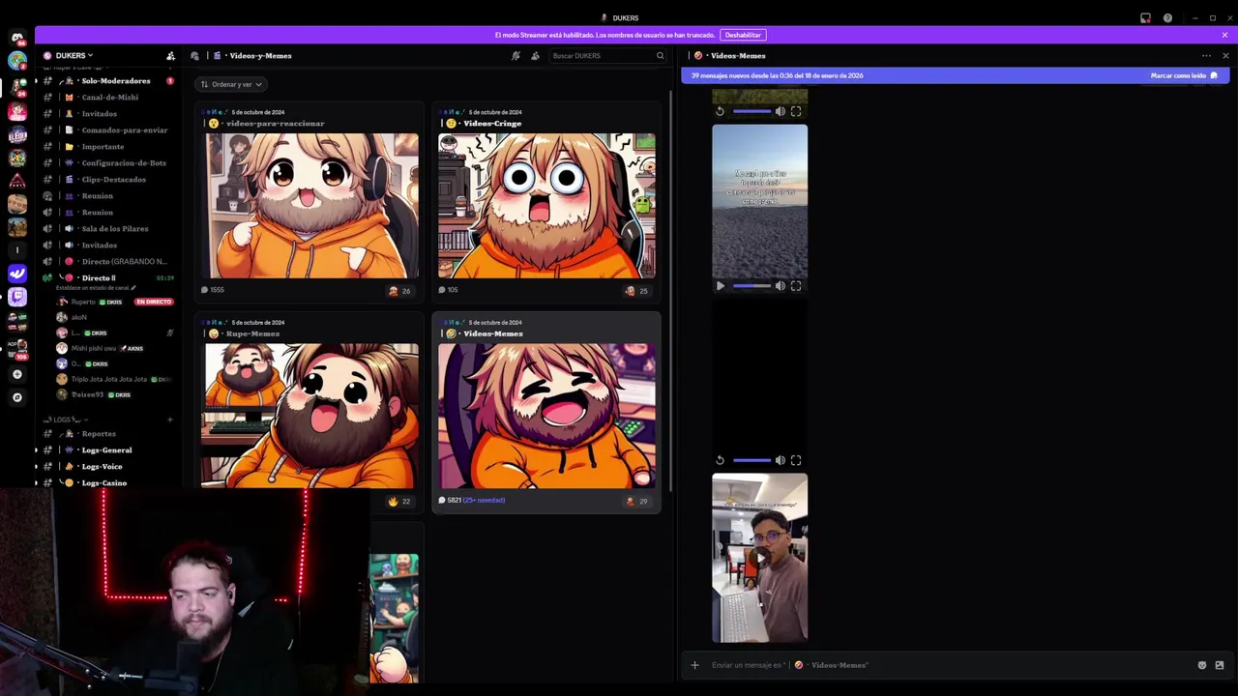The height and width of the screenshot is (696, 1238).
Task: Select user Deisen93 in voice channel
Action: (95, 394)
